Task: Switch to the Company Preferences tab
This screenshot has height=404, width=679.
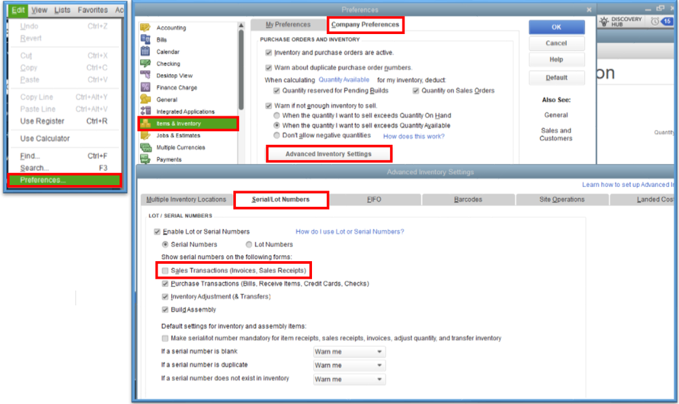Action: point(366,24)
